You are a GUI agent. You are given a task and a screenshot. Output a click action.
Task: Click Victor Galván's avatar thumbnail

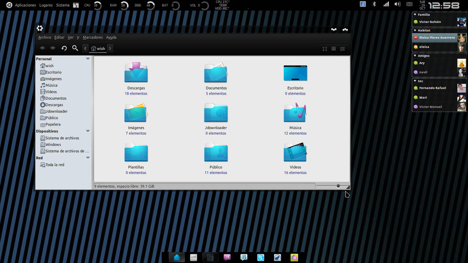(x=461, y=22)
